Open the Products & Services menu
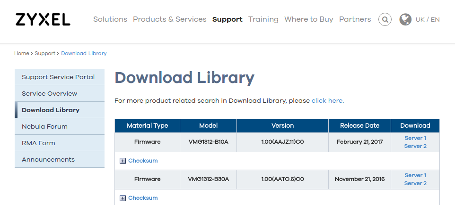This screenshot has height=205, width=455. tap(170, 19)
